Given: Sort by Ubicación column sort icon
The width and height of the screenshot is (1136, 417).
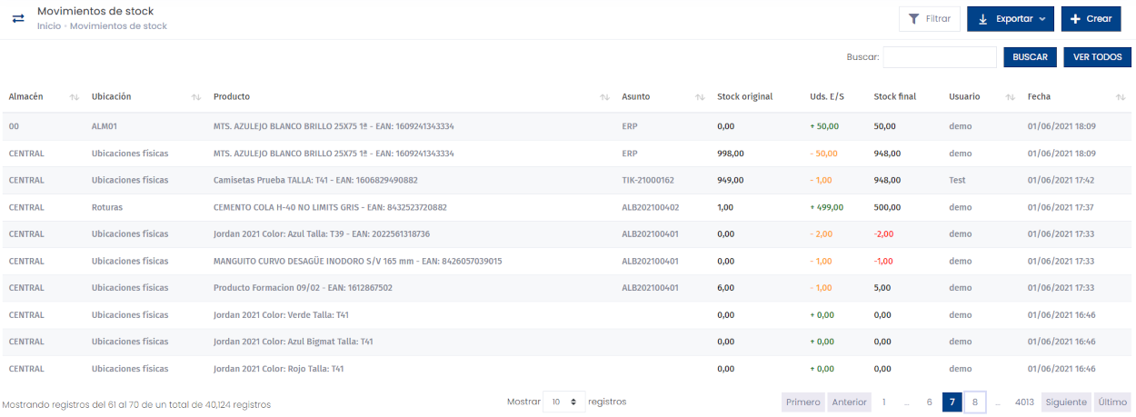Looking at the screenshot, I should [x=195, y=97].
